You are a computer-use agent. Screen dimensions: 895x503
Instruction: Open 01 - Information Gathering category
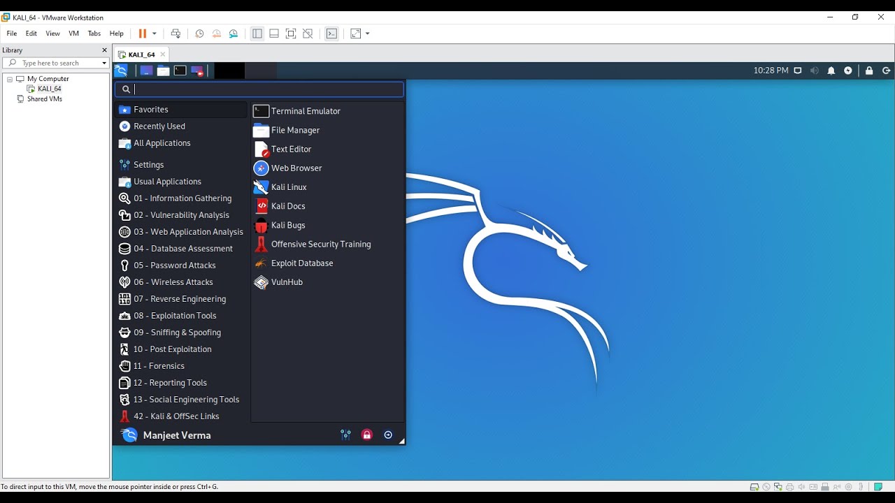[x=182, y=198]
